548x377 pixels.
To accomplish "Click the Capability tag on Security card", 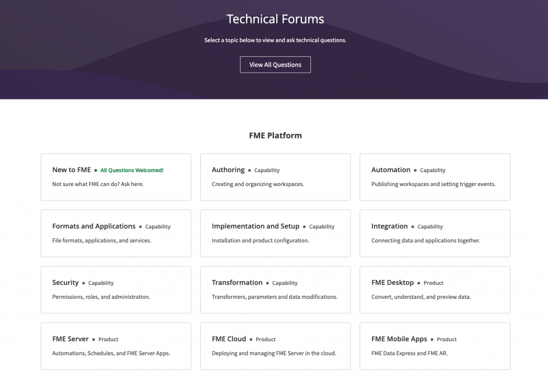I will (101, 283).
